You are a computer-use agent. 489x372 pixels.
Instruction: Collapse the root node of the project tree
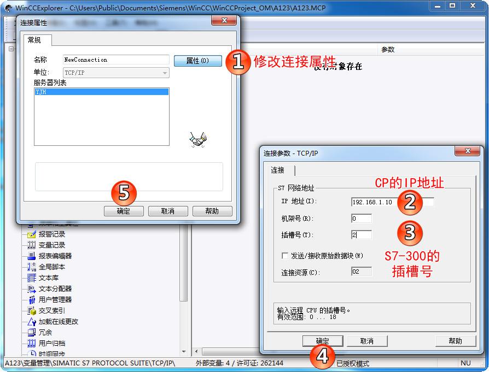tap(11, 49)
